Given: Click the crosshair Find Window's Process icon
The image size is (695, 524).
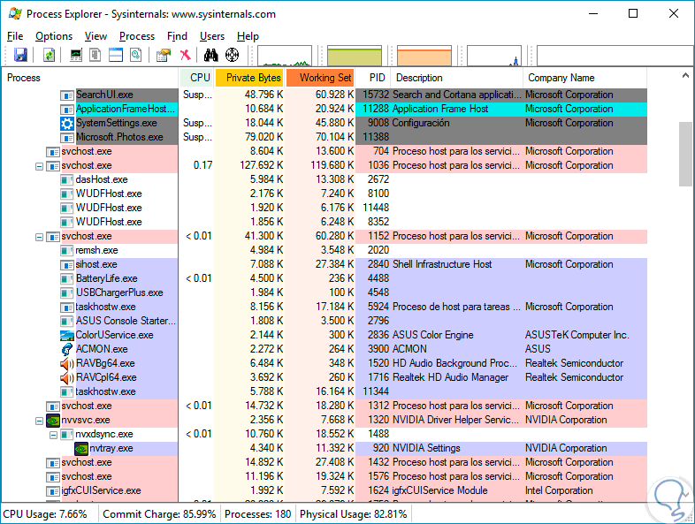Looking at the screenshot, I should 233,56.
